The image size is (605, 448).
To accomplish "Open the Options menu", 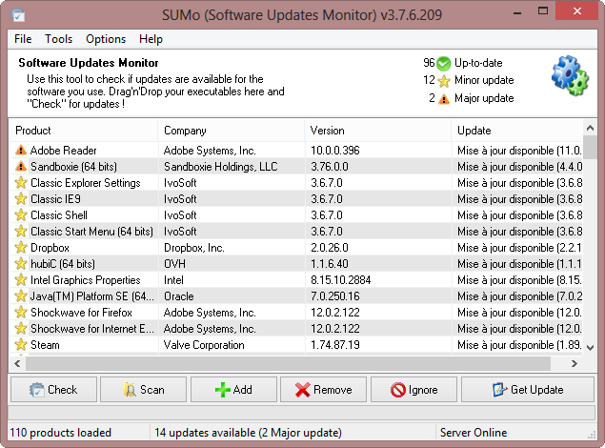I will coord(106,39).
